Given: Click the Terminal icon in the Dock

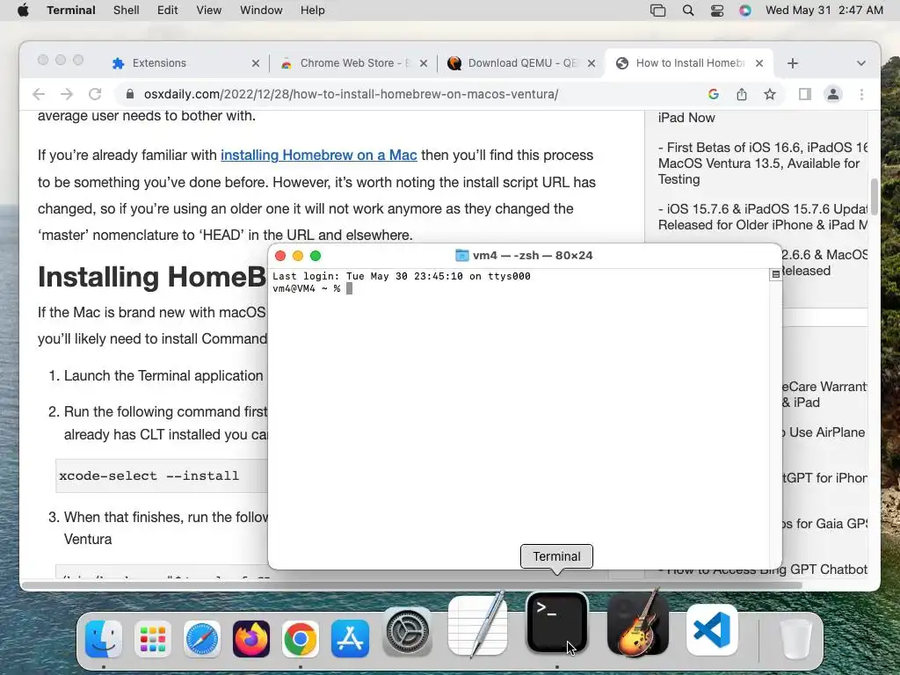Looking at the screenshot, I should (x=556, y=623).
